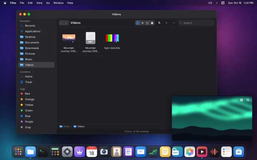Open System Settings from the dock
The width and height of the screenshot is (257, 160).
click(x=67, y=152)
